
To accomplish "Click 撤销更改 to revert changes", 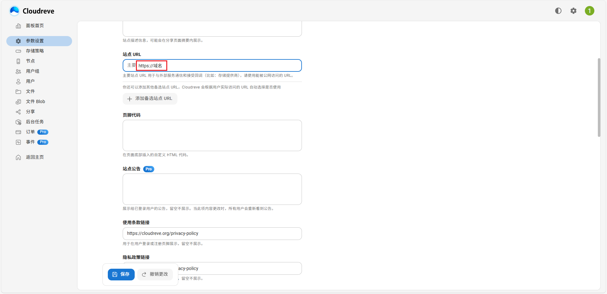I will tap(155, 274).
